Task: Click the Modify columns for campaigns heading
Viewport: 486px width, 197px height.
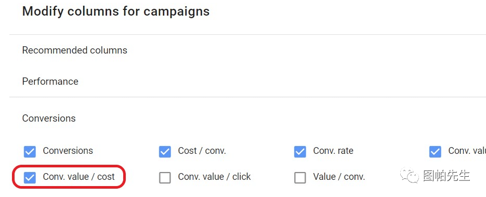Action: point(116,11)
